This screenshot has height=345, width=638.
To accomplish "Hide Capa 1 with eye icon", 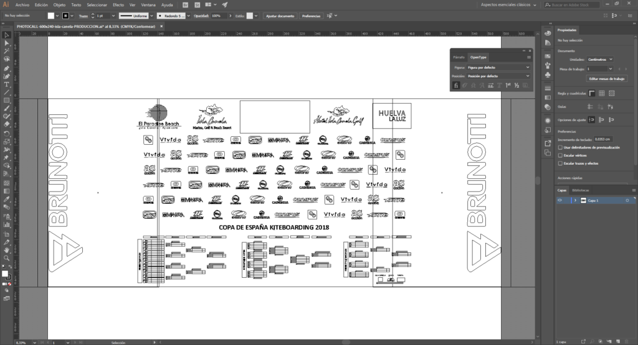I will 560,201.
